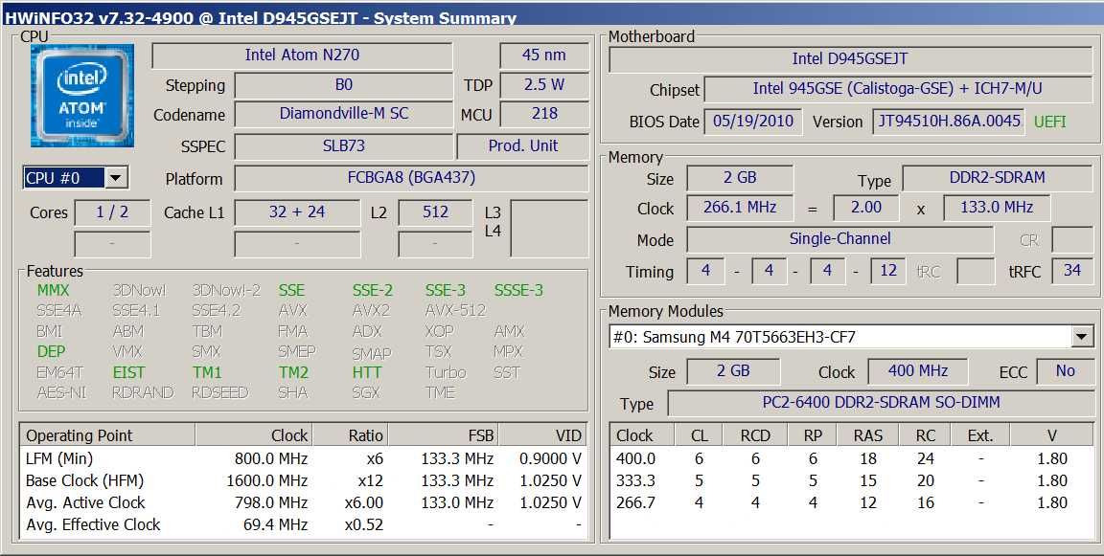
Task: Click the EIST feature flag
Action: pyautogui.click(x=128, y=372)
